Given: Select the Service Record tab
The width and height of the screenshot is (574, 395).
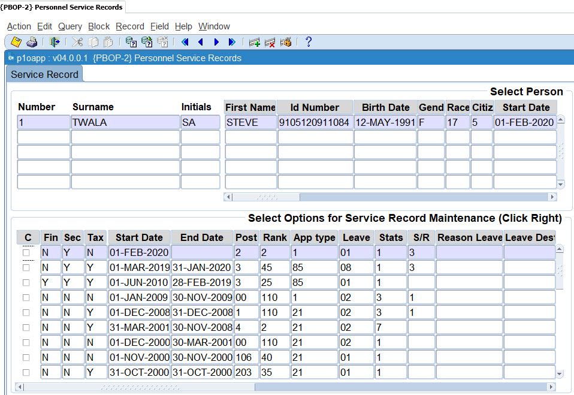Looking at the screenshot, I should click(x=45, y=75).
